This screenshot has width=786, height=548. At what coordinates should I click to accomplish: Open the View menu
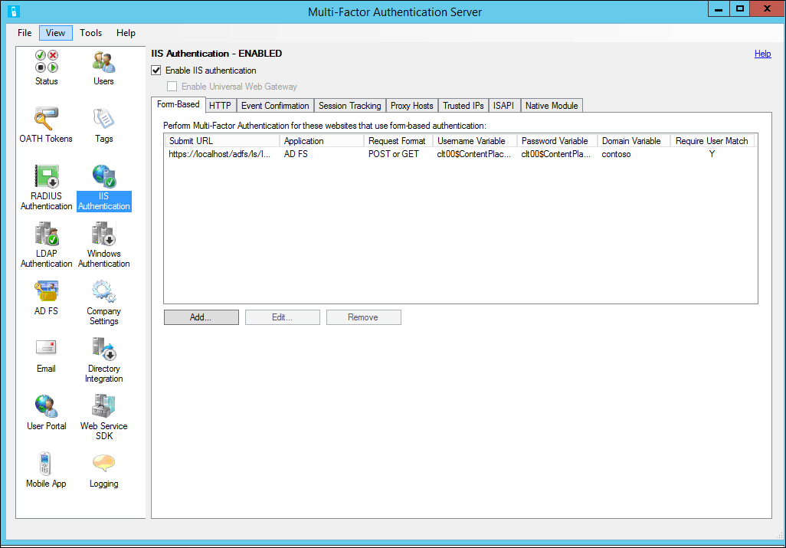click(56, 33)
